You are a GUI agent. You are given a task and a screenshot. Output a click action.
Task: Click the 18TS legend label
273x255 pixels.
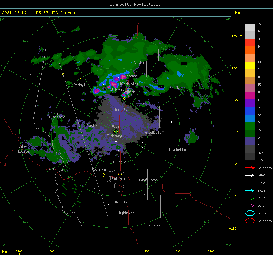coord(261,206)
